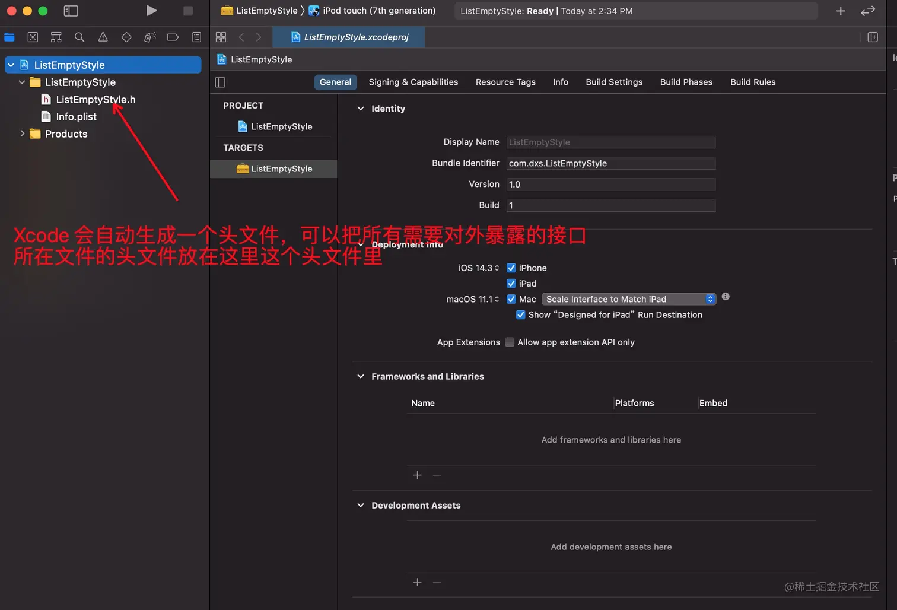Toggle code review mode arrows
Screen dimensions: 897x610
(x=868, y=11)
